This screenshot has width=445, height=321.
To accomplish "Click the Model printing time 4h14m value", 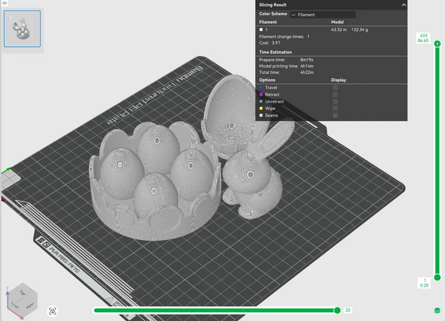I will click(307, 66).
